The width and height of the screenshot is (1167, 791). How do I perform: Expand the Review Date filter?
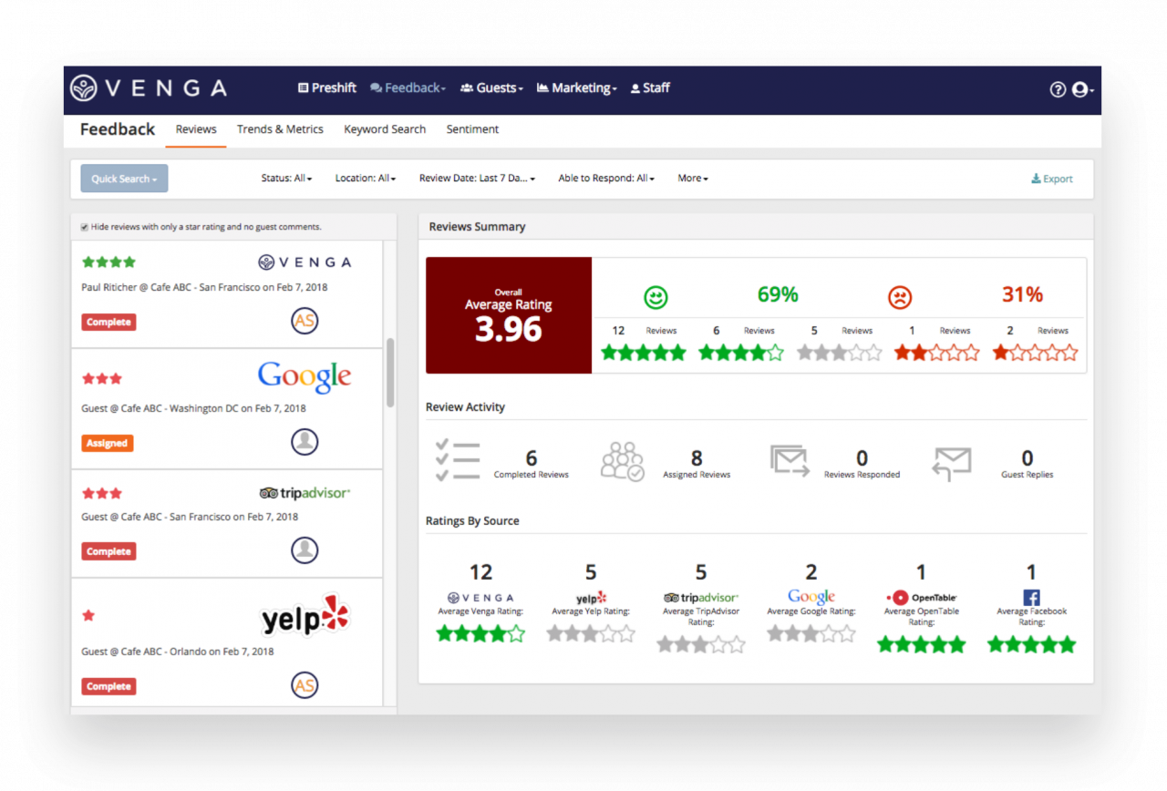click(x=478, y=179)
